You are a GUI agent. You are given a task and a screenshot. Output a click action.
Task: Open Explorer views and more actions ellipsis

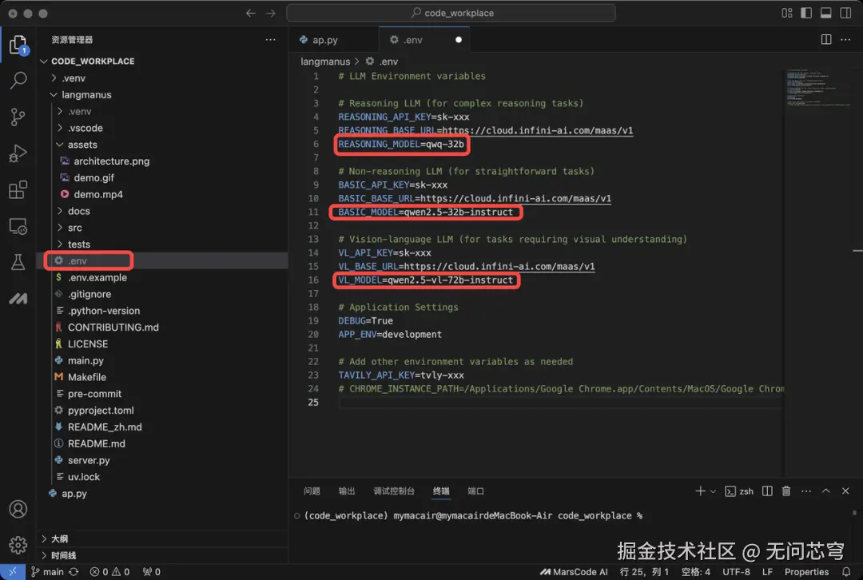[270, 40]
